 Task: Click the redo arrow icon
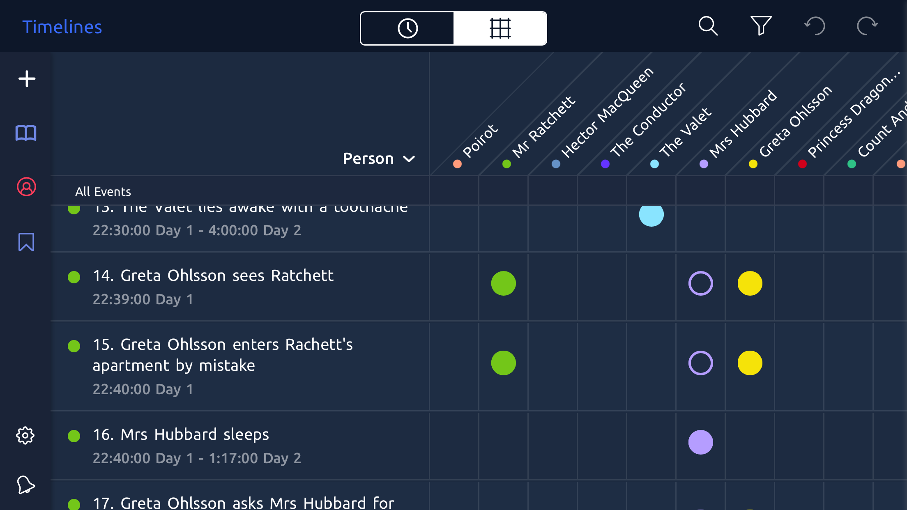coord(867,27)
